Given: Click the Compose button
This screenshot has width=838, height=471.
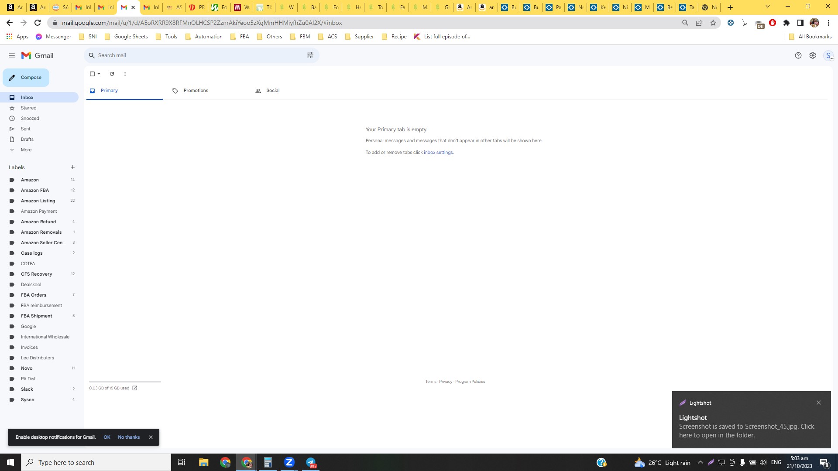Looking at the screenshot, I should (26, 78).
